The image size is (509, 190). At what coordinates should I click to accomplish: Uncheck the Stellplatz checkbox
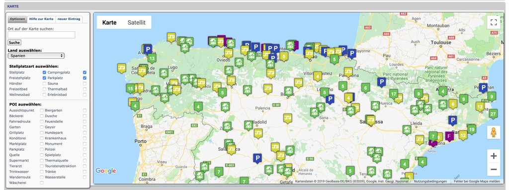pyautogui.click(x=44, y=73)
